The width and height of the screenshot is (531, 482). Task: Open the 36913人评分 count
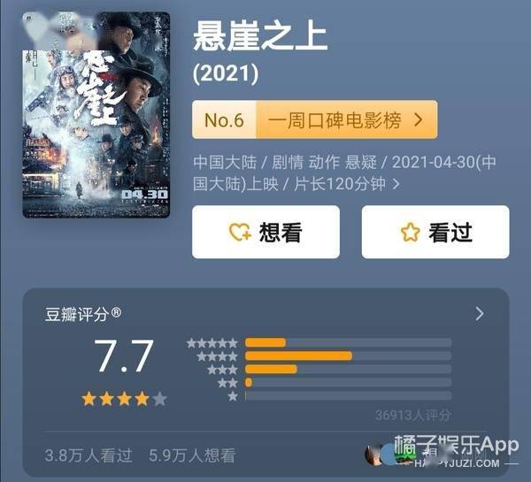412,416
